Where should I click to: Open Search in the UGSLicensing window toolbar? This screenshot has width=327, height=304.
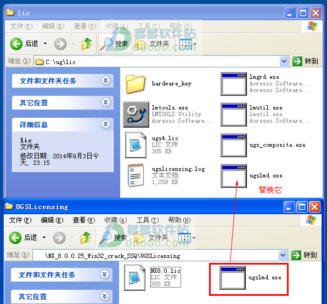tap(113, 238)
